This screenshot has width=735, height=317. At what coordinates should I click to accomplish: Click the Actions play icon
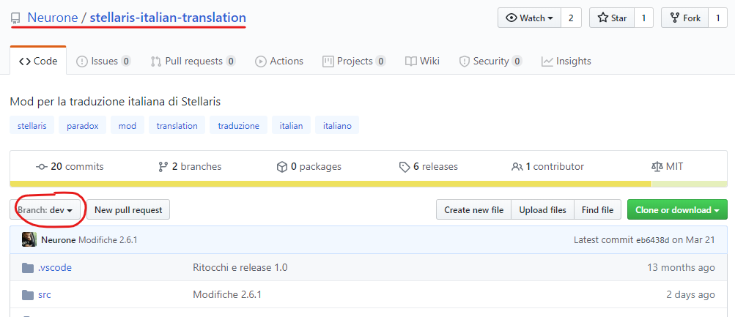tap(260, 61)
